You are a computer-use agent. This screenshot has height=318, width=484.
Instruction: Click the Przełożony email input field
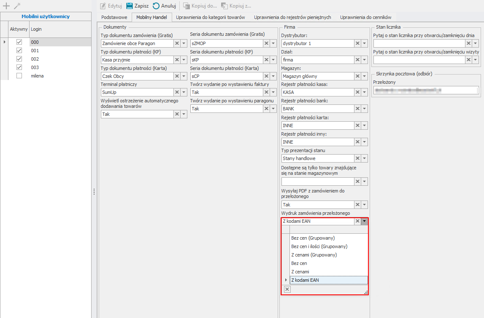425,90
